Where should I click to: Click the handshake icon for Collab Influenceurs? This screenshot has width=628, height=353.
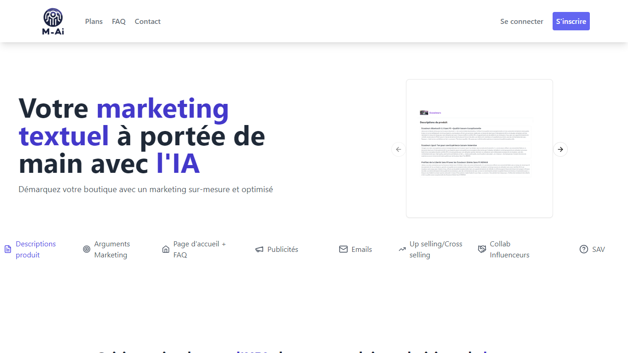(482, 249)
